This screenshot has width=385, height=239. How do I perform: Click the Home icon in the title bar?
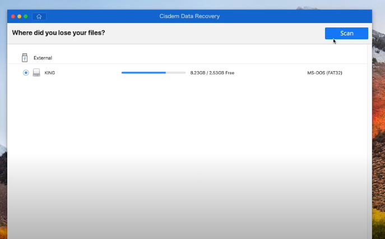pos(39,16)
